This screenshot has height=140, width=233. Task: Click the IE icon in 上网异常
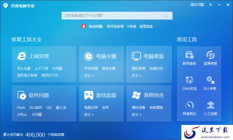22,56
